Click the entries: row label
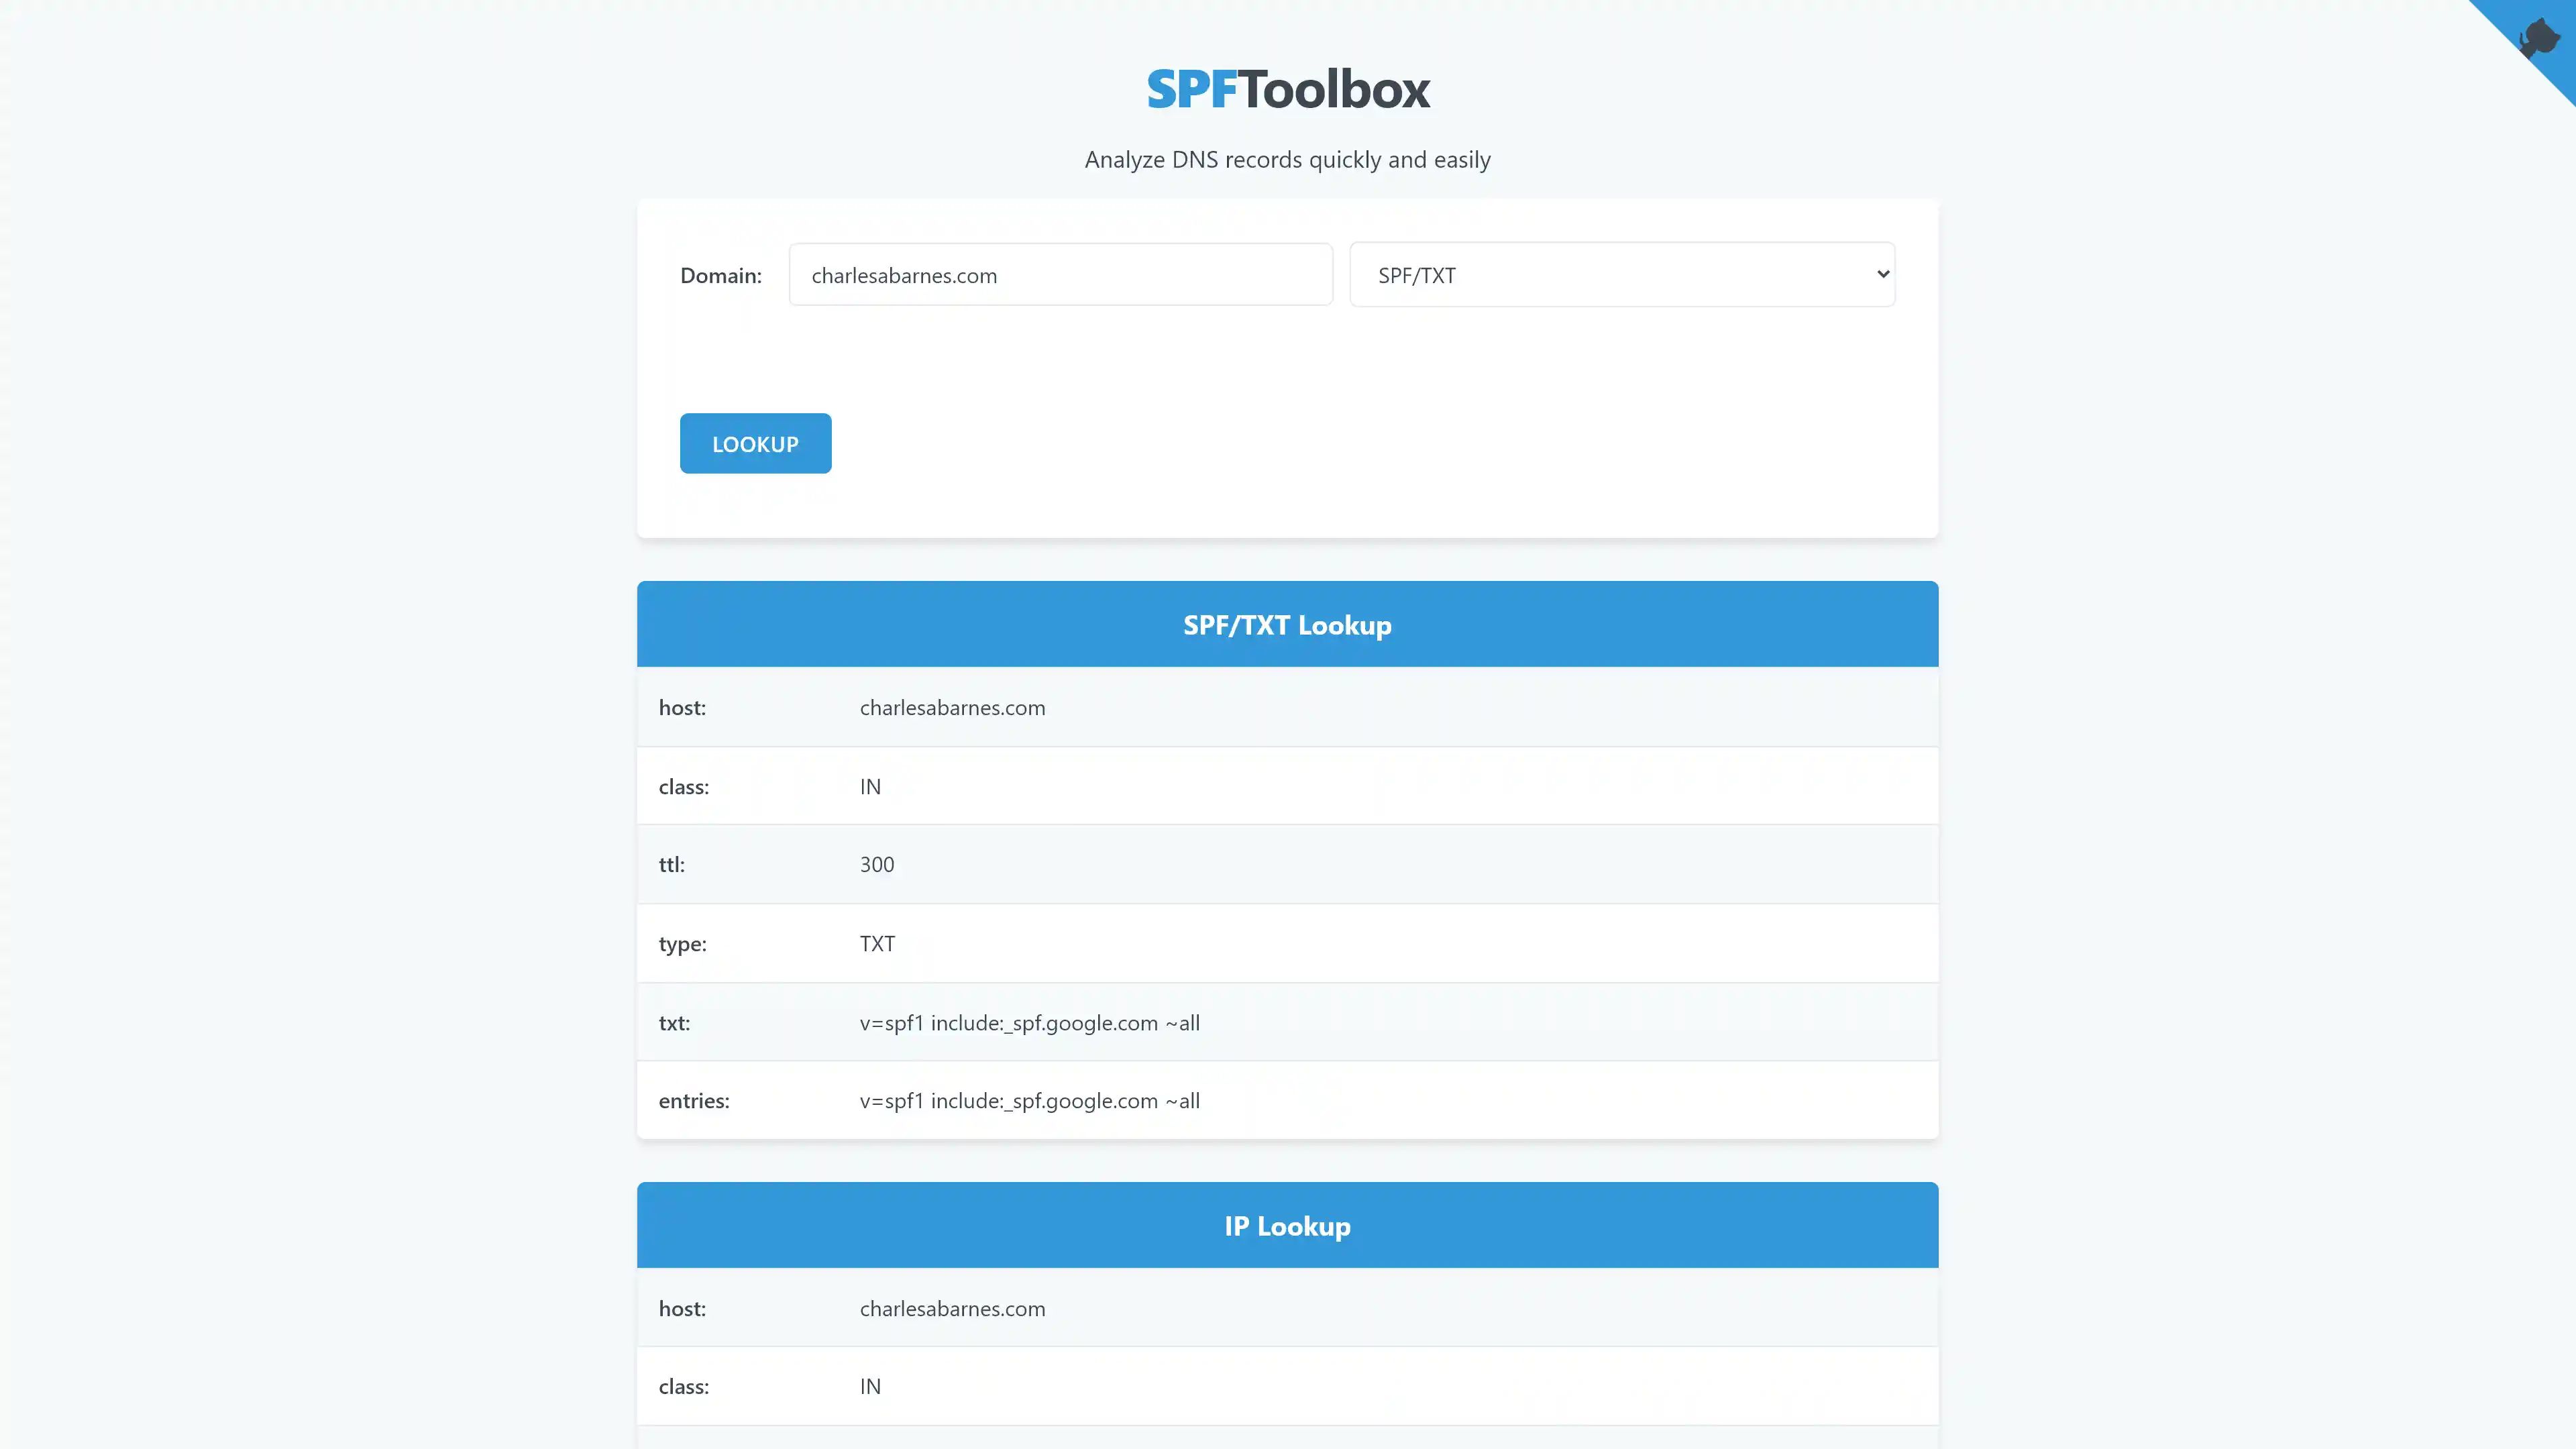The image size is (2576, 1449). pyautogui.click(x=694, y=1101)
